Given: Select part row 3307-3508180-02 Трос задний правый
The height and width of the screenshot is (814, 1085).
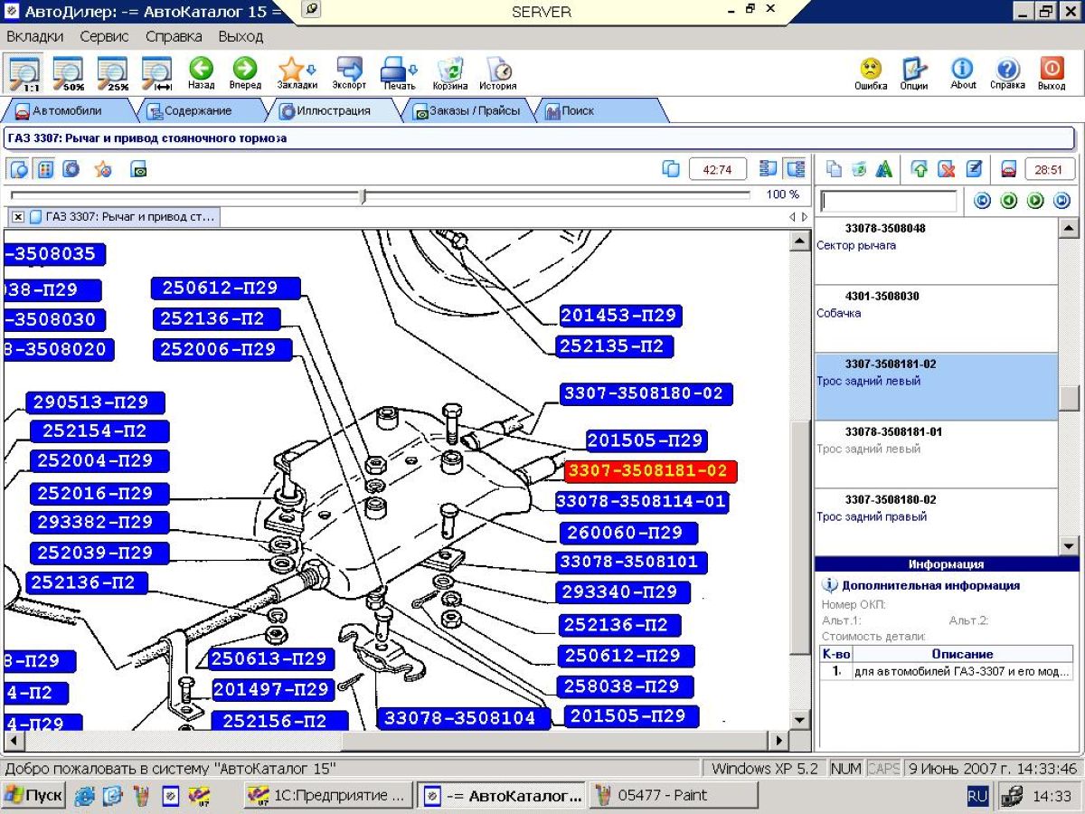Looking at the screenshot, I should click(936, 522).
